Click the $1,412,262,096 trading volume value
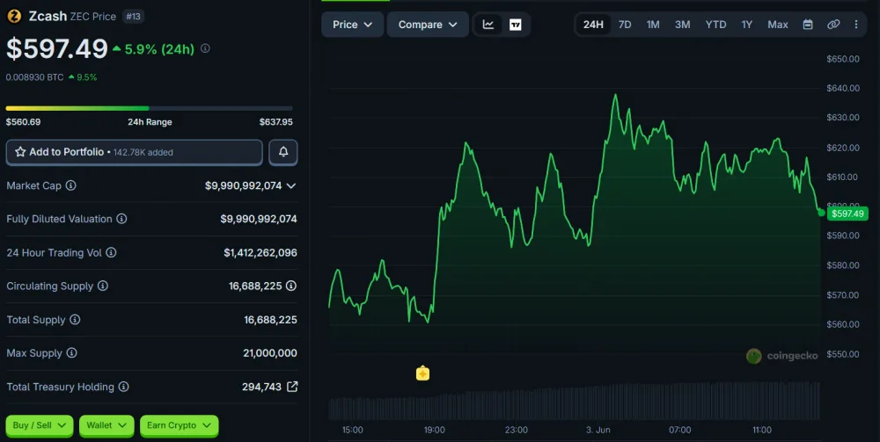The width and height of the screenshot is (880, 442). click(x=260, y=253)
